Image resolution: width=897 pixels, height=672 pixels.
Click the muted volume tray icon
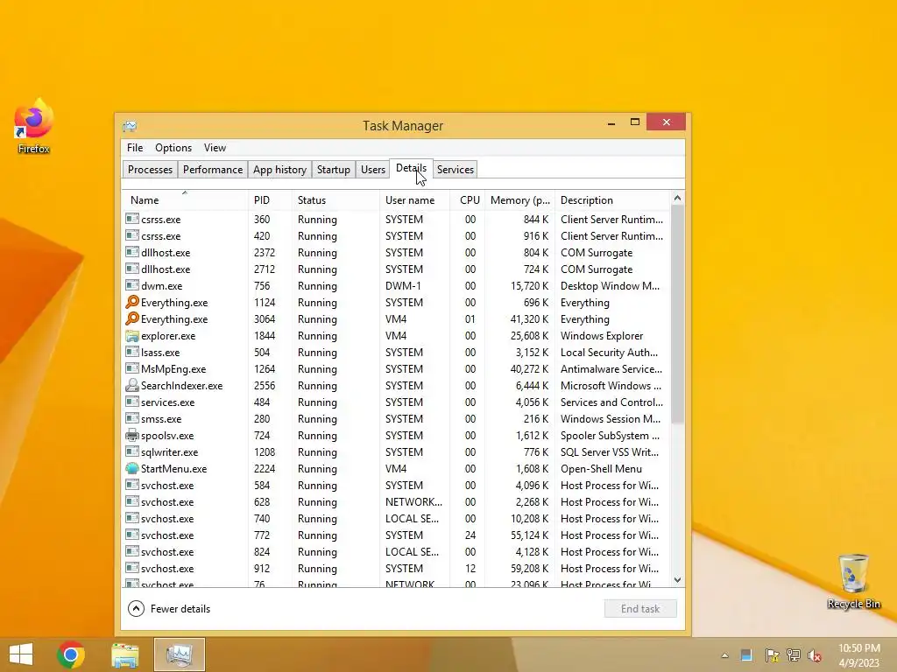pyautogui.click(x=815, y=655)
